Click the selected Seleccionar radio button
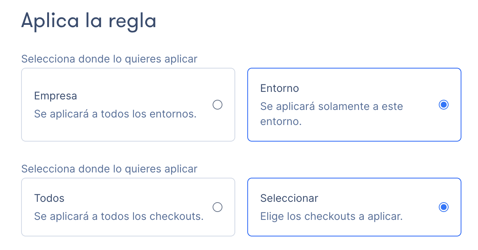The height and width of the screenshot is (250, 478). click(x=444, y=207)
